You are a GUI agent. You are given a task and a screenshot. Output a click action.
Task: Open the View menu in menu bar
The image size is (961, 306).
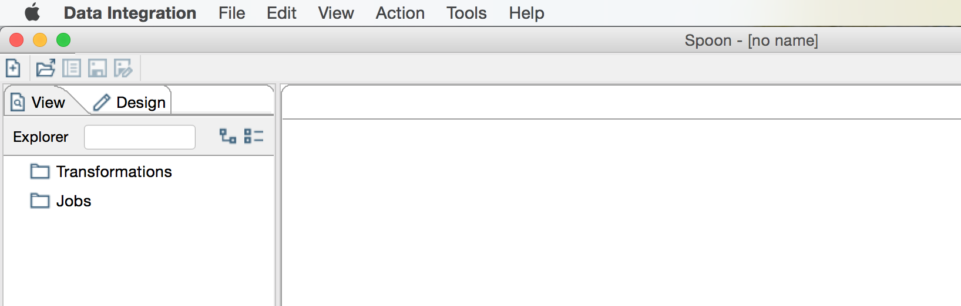pyautogui.click(x=336, y=13)
